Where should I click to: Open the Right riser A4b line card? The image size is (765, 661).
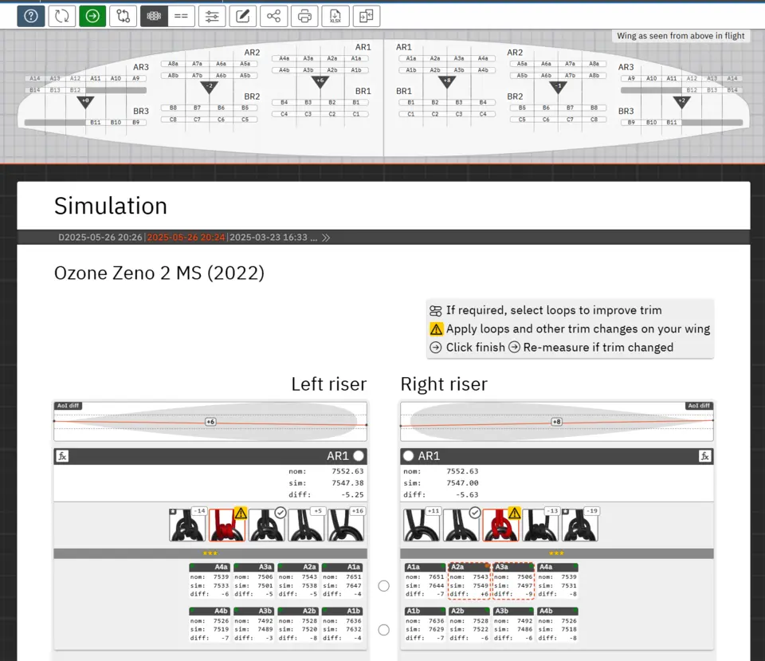[558, 624]
